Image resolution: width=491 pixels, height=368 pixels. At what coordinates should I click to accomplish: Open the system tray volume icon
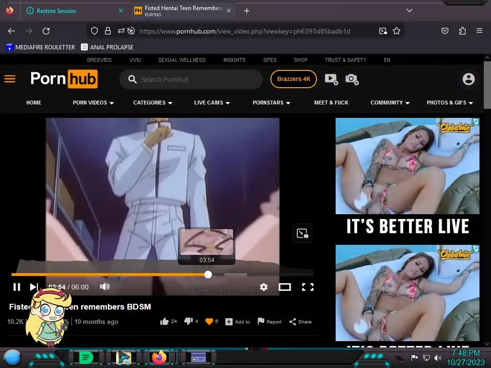coord(437,357)
